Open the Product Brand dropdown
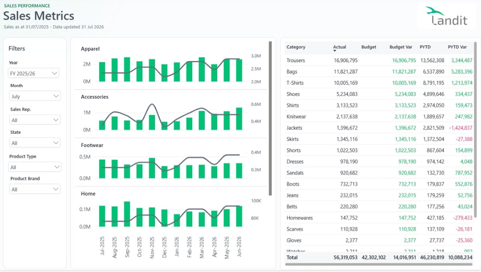 pos(35,189)
